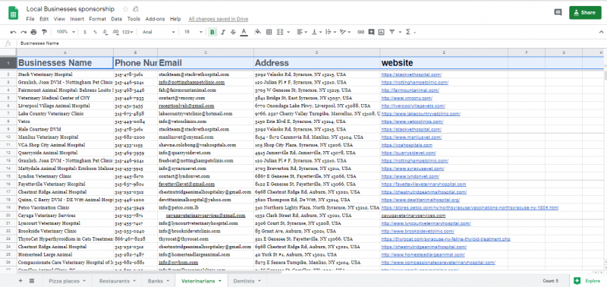This screenshot has height=287, width=607.
Task: Click the Print icon
Action: [33, 32]
